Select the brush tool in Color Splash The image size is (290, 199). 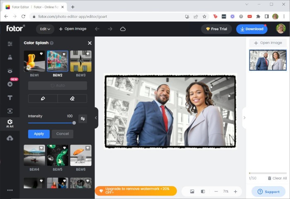click(x=43, y=98)
